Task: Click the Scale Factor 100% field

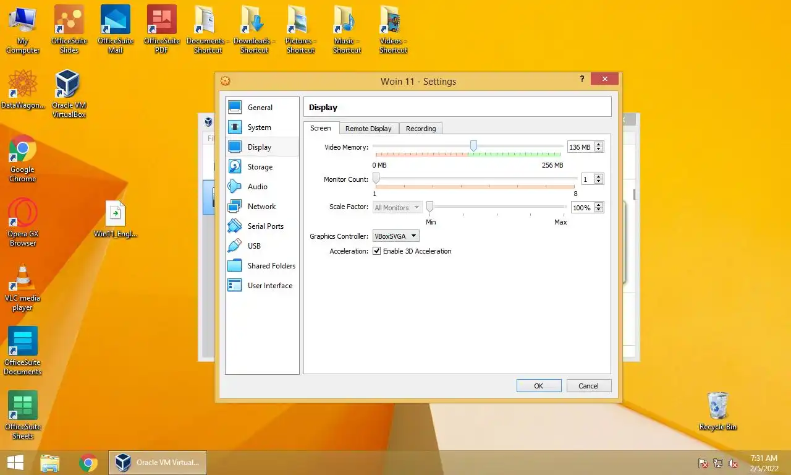Action: [x=582, y=208]
